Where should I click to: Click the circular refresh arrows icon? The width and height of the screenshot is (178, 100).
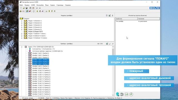(33, 11)
